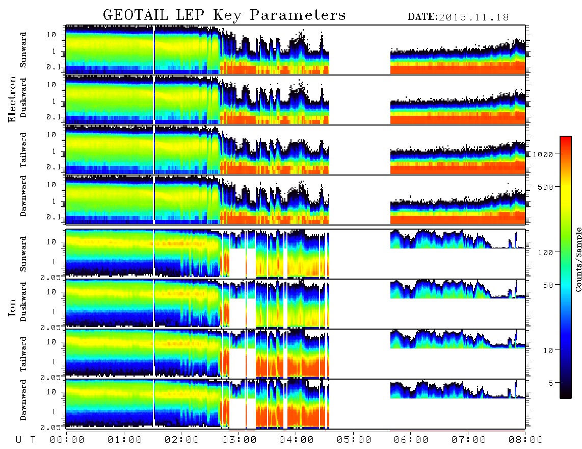
Task: Click the Electron group axis label
Action: [x=12, y=99]
